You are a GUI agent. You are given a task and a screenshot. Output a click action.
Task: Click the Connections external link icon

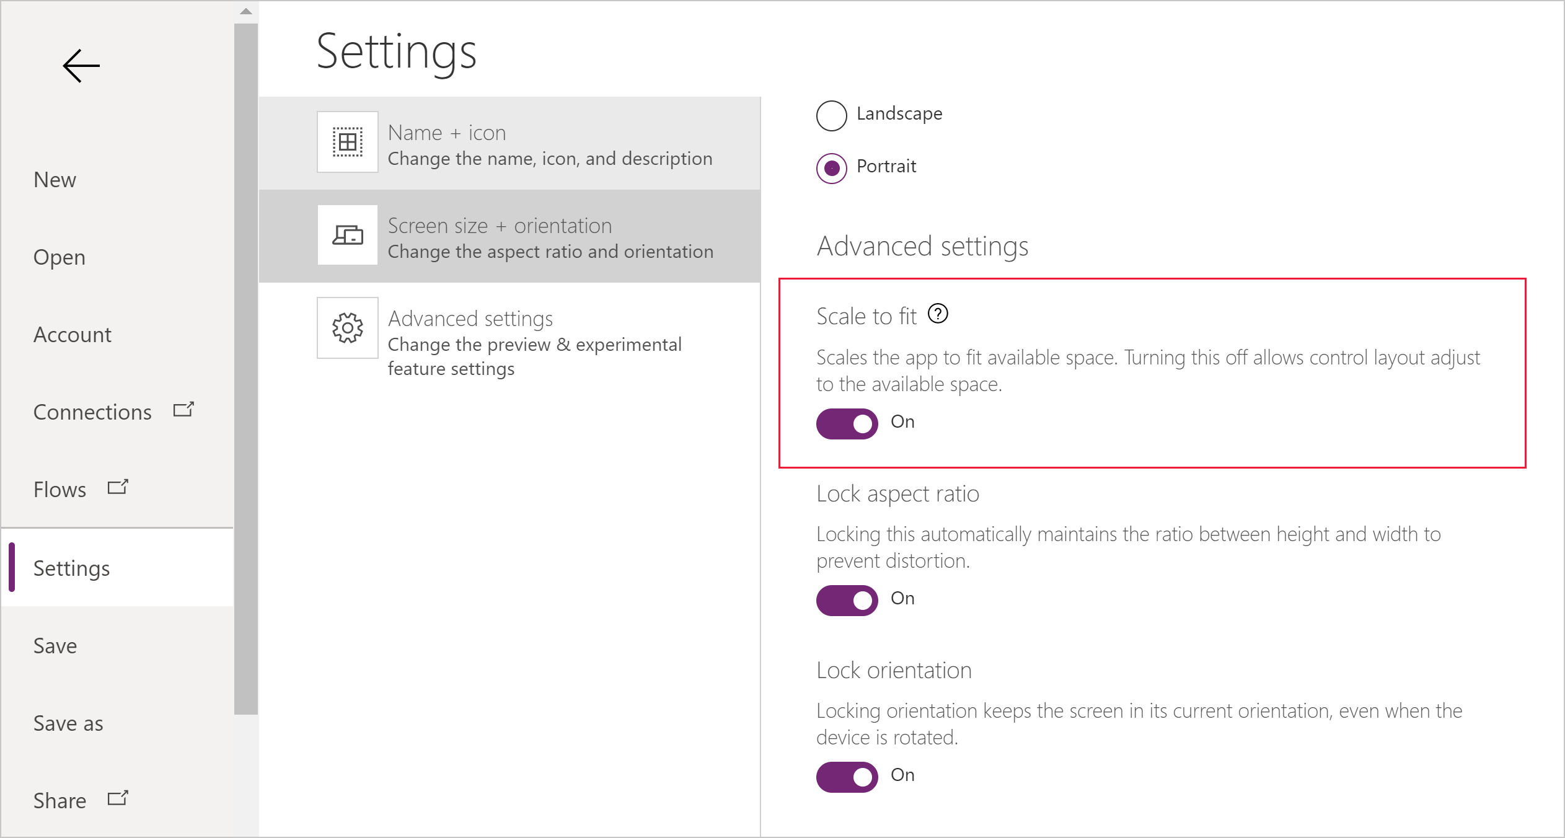pyautogui.click(x=185, y=410)
